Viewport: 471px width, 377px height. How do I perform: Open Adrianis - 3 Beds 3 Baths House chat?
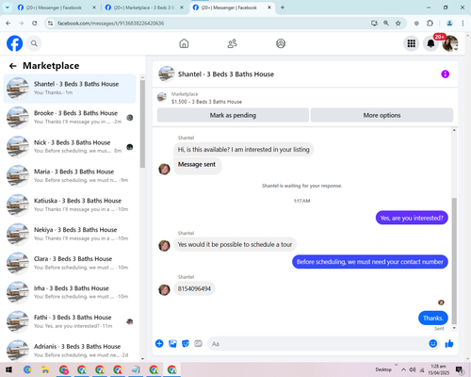click(x=70, y=351)
